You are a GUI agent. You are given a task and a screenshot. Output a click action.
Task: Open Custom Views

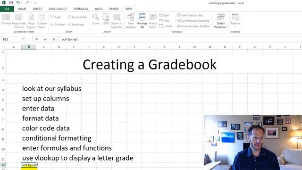pyautogui.click(x=42, y=21)
